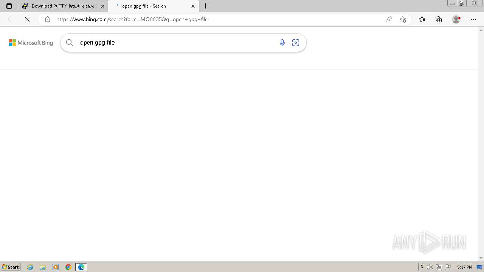Stop loading the page
The height and width of the screenshot is (272, 484).
click(x=27, y=19)
